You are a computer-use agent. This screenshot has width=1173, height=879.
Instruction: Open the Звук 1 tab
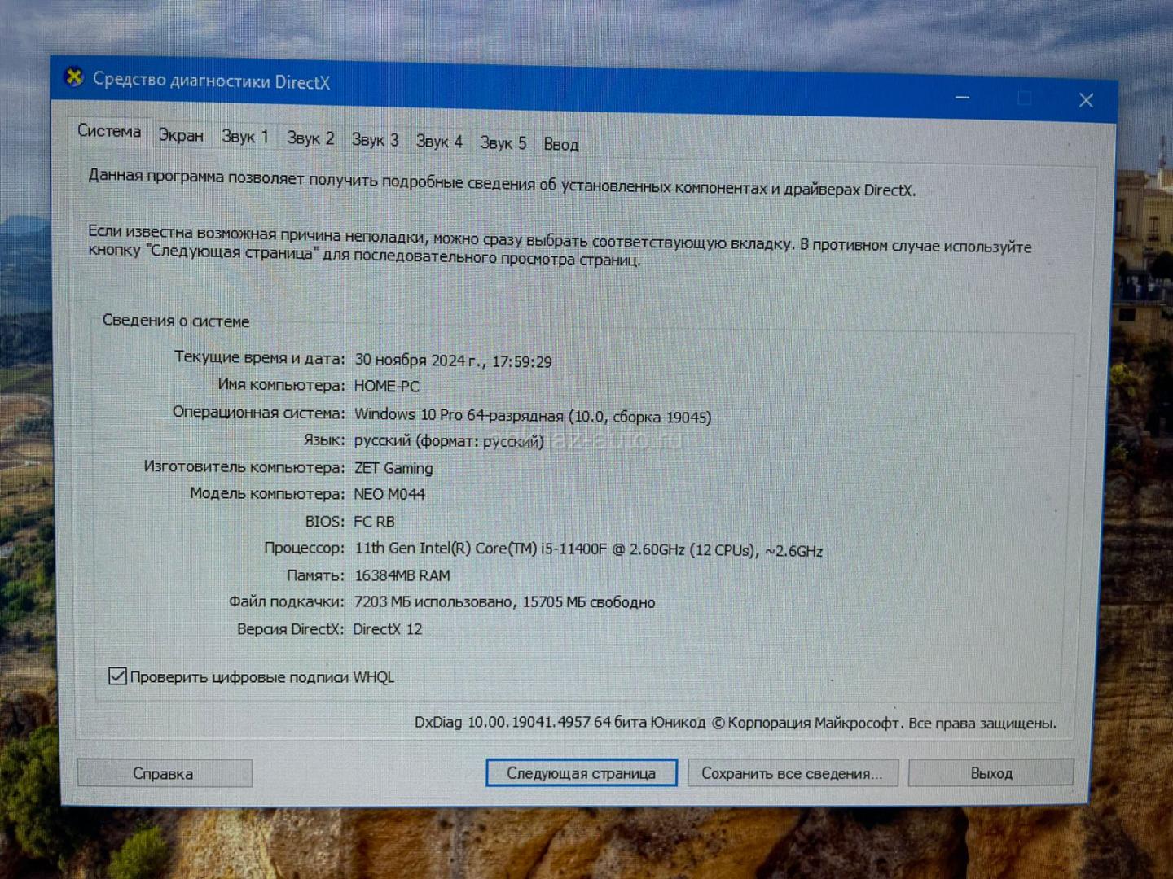tap(244, 137)
